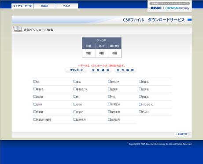Click the 図書 column header
Screen dimensions: 203x164
click(89, 46)
